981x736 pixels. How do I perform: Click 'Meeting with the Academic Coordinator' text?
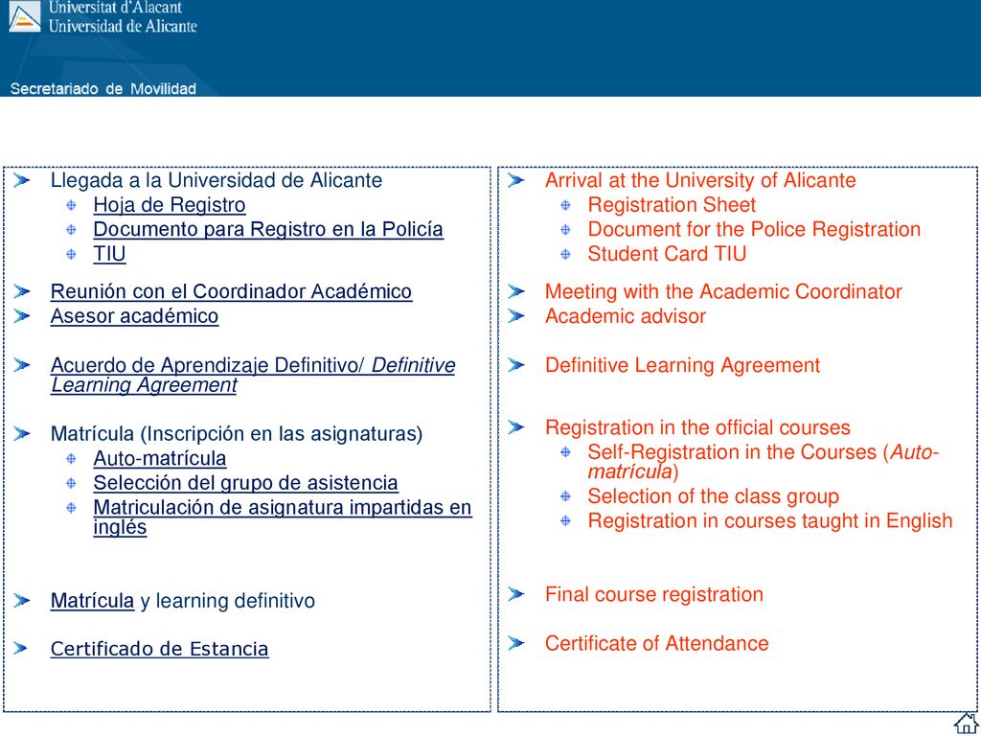click(723, 291)
